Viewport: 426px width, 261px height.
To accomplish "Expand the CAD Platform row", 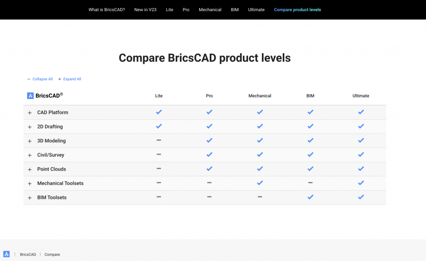I will (30, 112).
